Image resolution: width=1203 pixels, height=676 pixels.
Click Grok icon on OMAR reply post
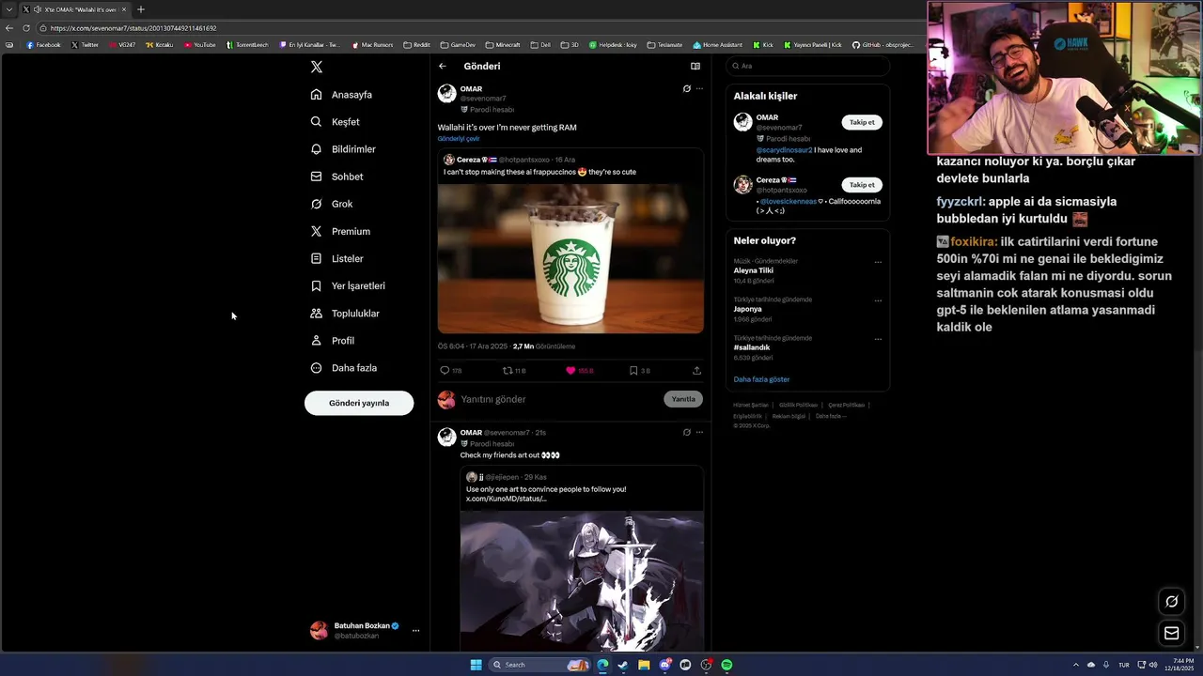tap(687, 433)
